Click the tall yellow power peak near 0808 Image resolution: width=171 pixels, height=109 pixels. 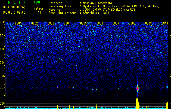point(137,103)
